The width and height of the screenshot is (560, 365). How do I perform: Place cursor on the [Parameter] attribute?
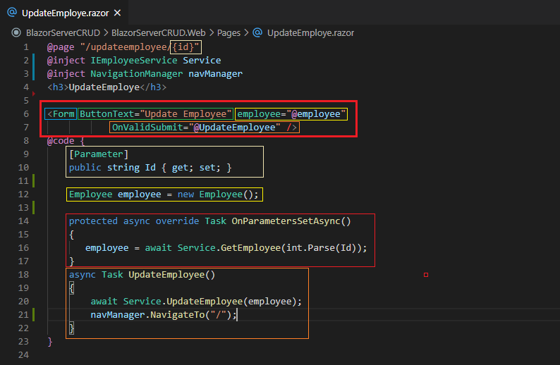(98, 154)
